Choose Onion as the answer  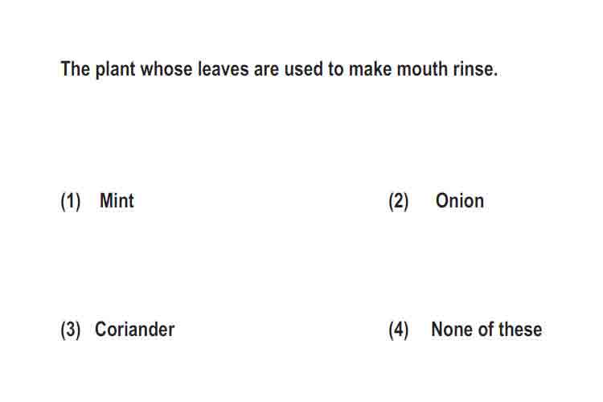[460, 201]
